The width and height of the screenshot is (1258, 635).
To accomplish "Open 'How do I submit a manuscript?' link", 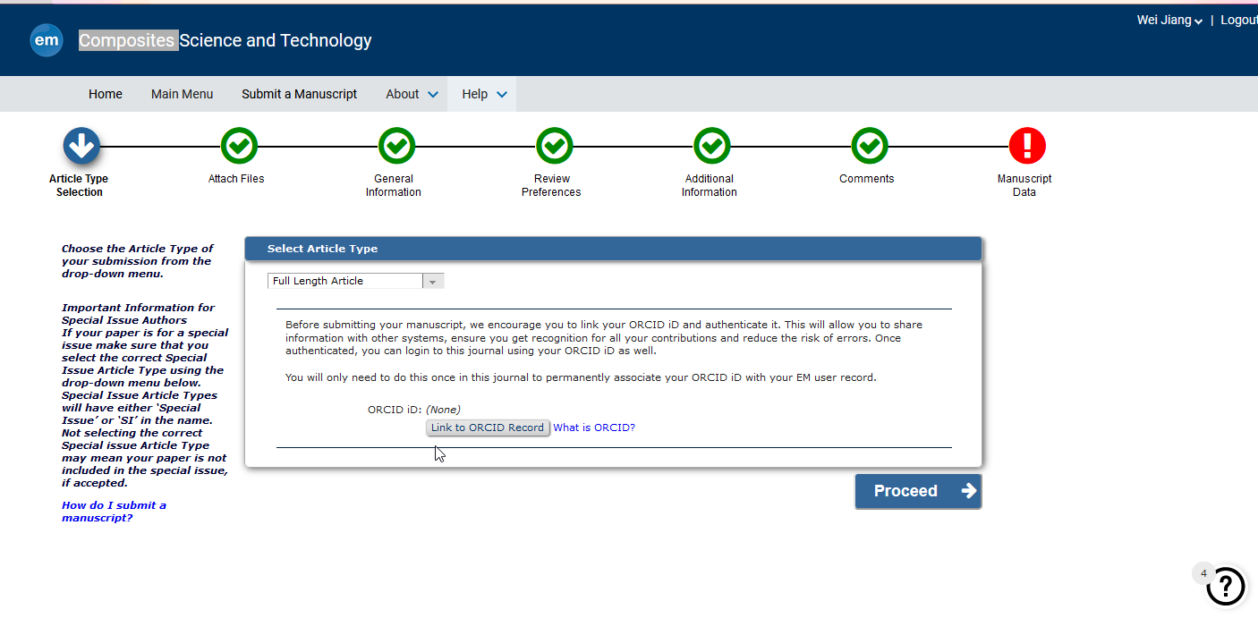I will point(114,512).
